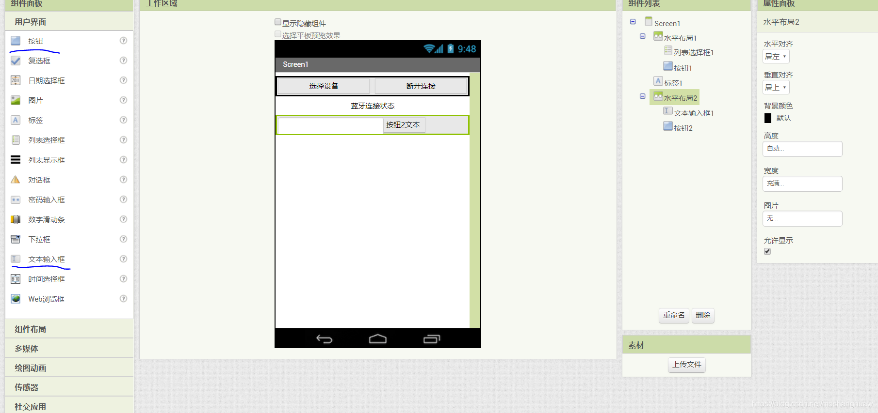Select the 列表选择框 palette icon
This screenshot has width=878, height=413.
tap(16, 140)
